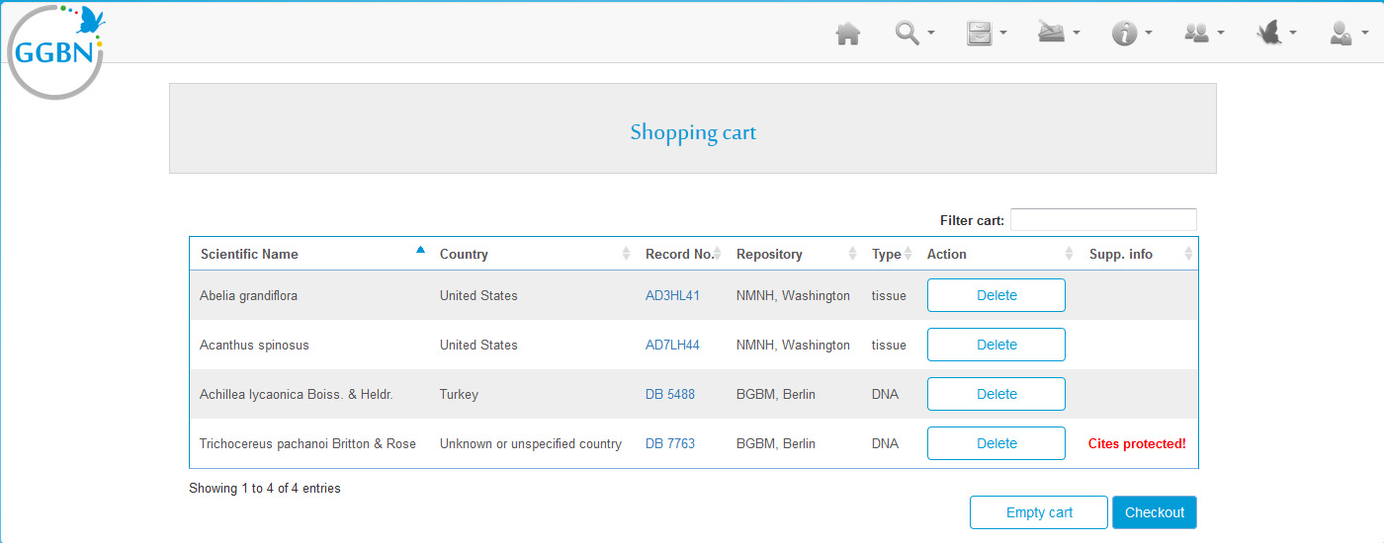Delete Trichocereus pachanoi from the cart
The height and width of the screenshot is (543, 1384).
(x=995, y=443)
